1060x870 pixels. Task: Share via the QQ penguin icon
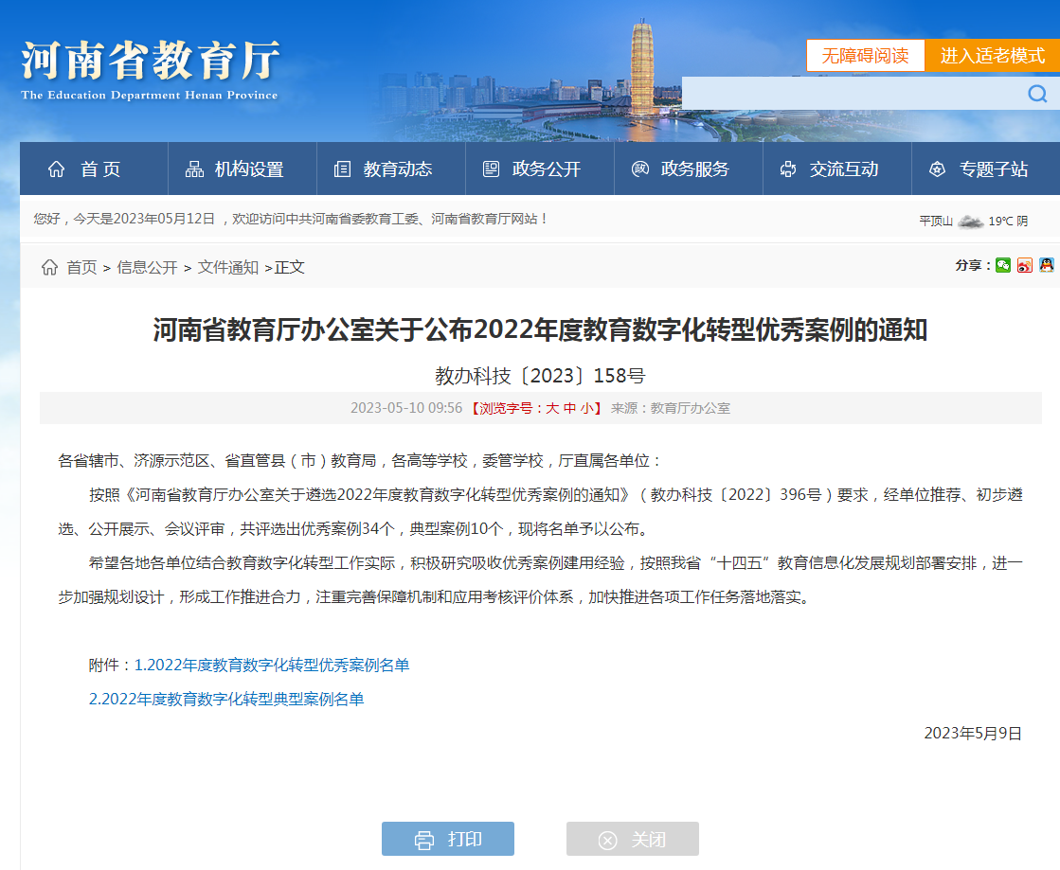click(x=1047, y=265)
